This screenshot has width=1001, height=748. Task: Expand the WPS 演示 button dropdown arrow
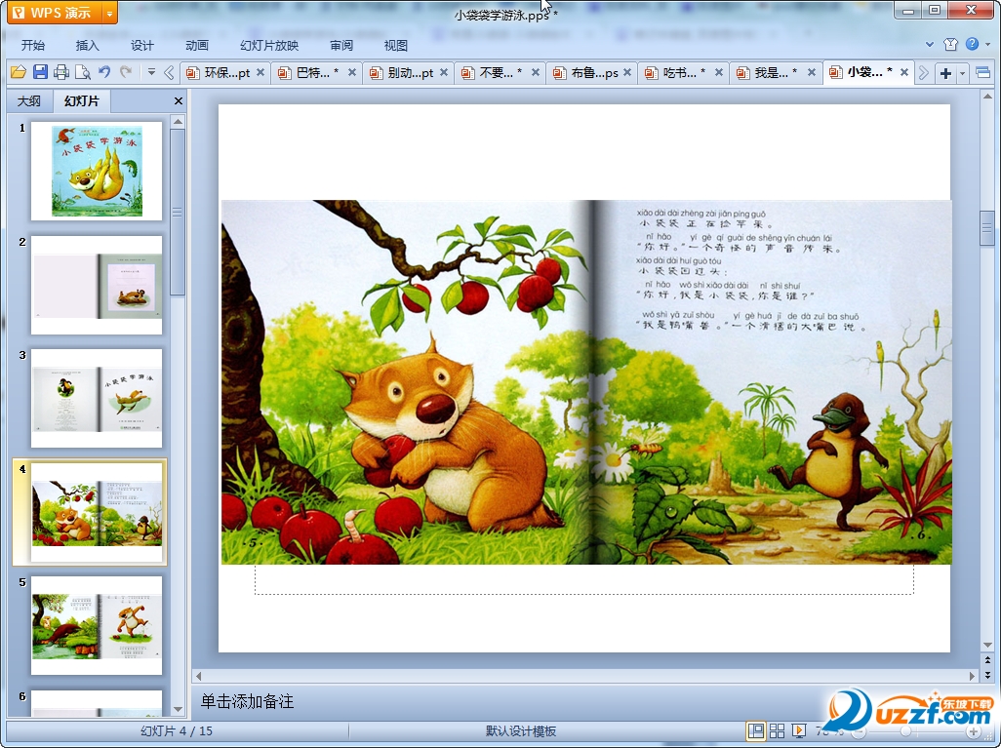pyautogui.click(x=110, y=13)
